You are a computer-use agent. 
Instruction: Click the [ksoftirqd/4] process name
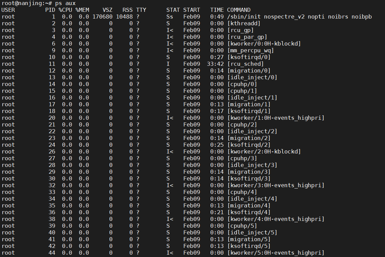click(249, 212)
